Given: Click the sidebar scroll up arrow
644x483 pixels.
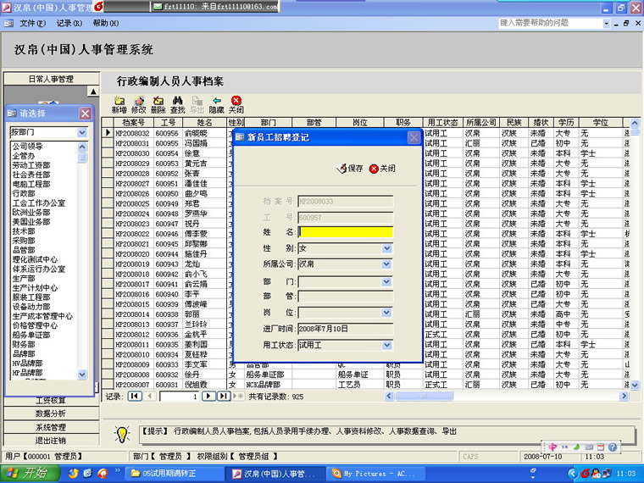Looking at the screenshot, I should pyautogui.click(x=93, y=92).
